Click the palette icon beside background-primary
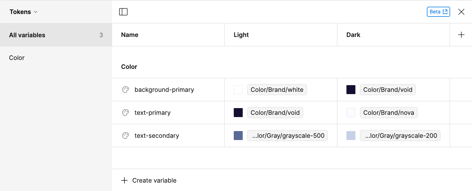Screen dimensions: 472x191 [126, 90]
